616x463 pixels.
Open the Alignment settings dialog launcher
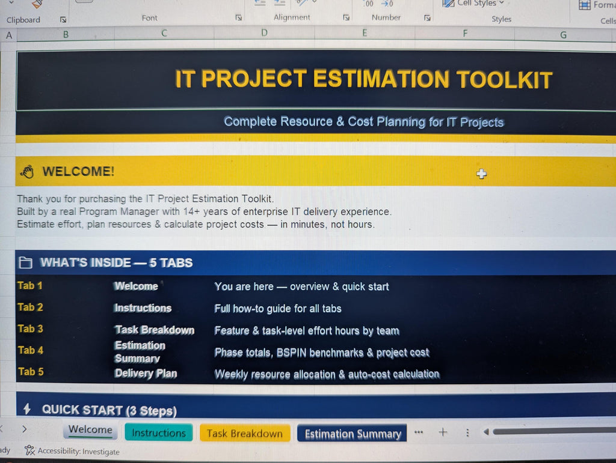pyautogui.click(x=346, y=17)
